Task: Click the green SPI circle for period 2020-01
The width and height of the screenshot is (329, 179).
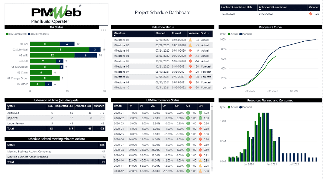Action: click(x=188, y=113)
